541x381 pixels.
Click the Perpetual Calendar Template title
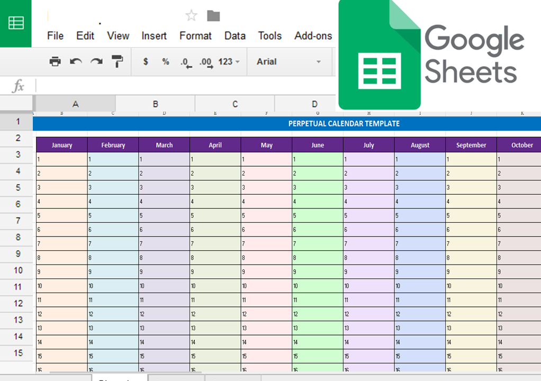click(344, 123)
